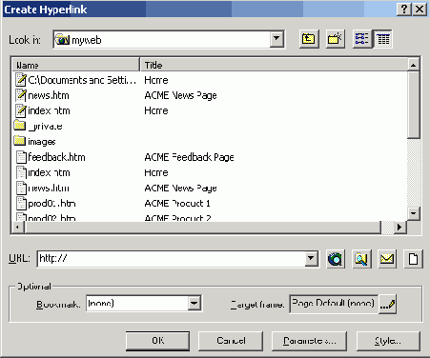Click the file list down arrow
This screenshot has height=358, width=430.
point(414,213)
